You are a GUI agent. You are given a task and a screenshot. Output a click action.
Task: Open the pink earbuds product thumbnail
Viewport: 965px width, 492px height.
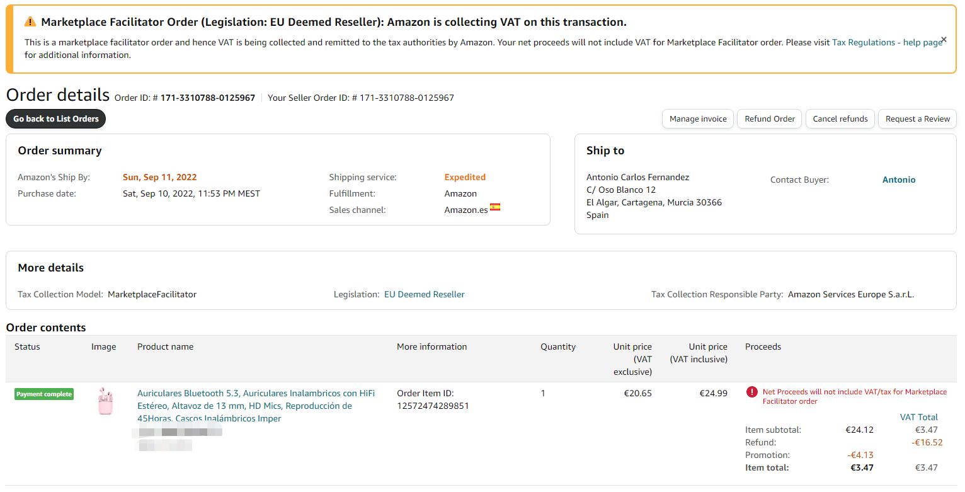(105, 401)
